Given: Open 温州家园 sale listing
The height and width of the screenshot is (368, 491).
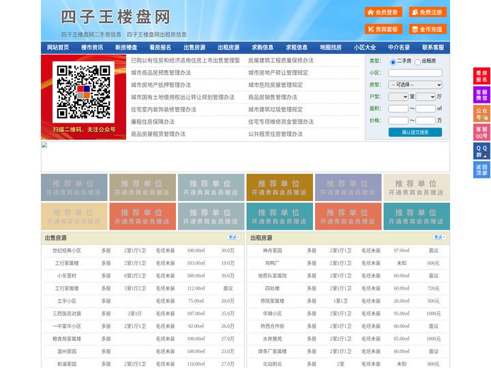Looking at the screenshot, I should coord(67,352).
